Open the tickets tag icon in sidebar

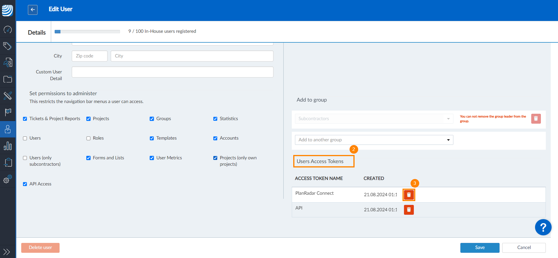coord(8,46)
